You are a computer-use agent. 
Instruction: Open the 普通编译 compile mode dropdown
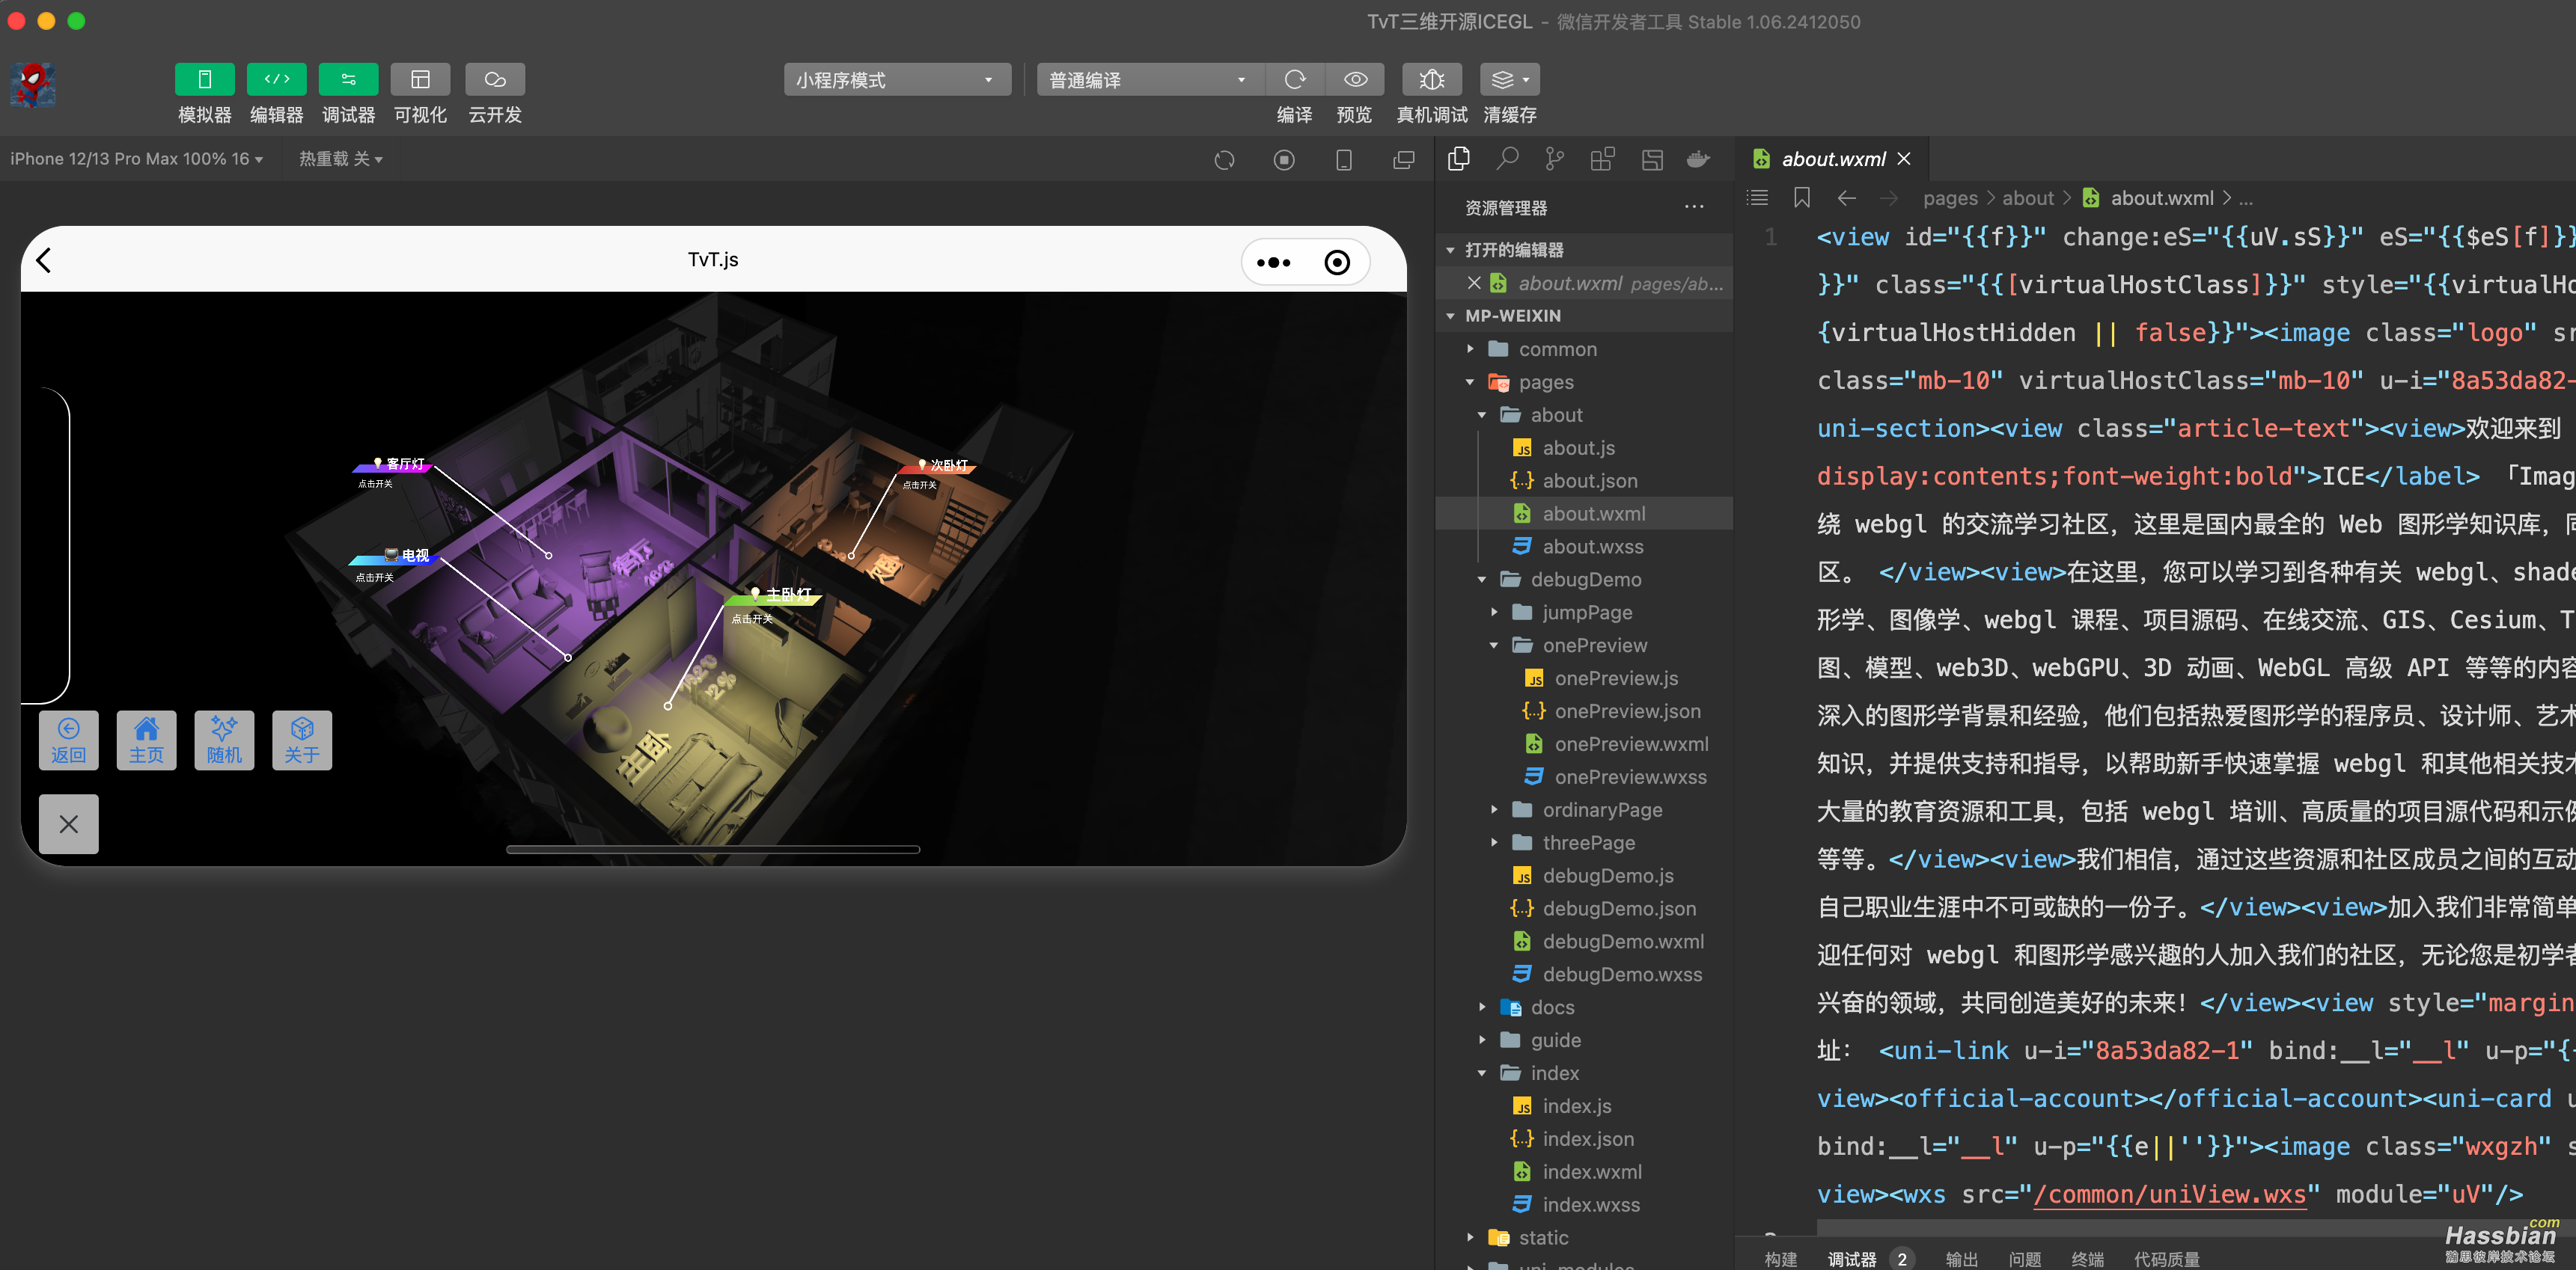(x=1150, y=80)
